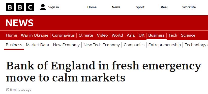Click the Sign in person icon
Viewport: 208px width, 94px height.
pos(43,7)
